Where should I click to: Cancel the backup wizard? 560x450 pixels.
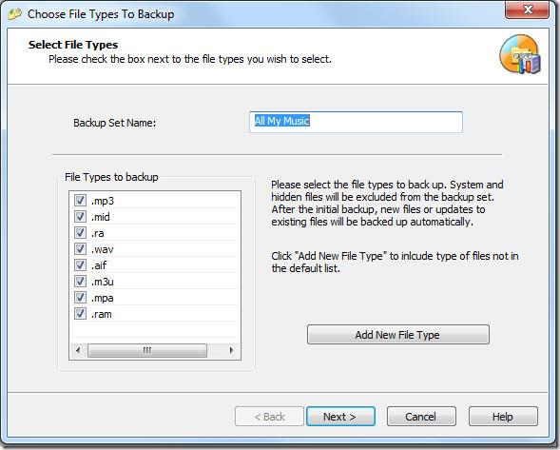421,417
